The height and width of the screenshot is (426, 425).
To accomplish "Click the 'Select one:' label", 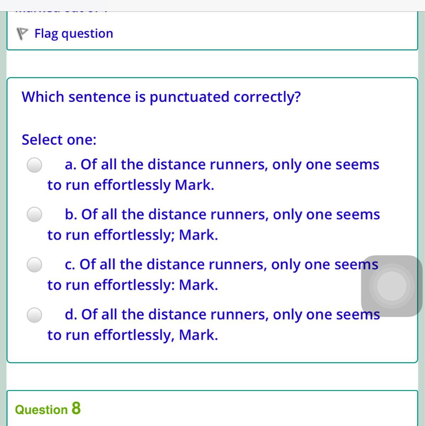I will tap(59, 140).
